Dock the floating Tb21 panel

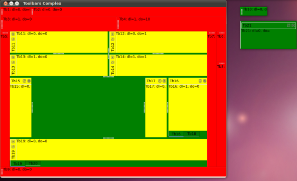tap(288, 25)
